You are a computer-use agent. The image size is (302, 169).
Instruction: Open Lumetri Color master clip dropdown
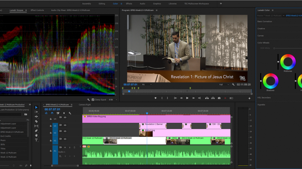coord(284,15)
